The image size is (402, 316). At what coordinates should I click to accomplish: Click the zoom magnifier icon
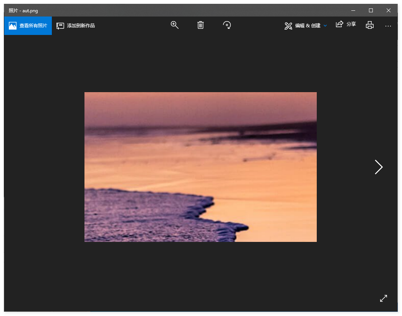coord(175,25)
